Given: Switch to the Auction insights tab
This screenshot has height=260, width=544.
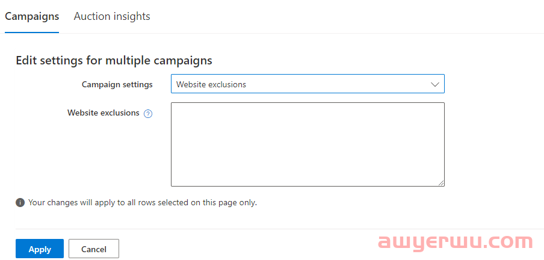Looking at the screenshot, I should [x=112, y=16].
